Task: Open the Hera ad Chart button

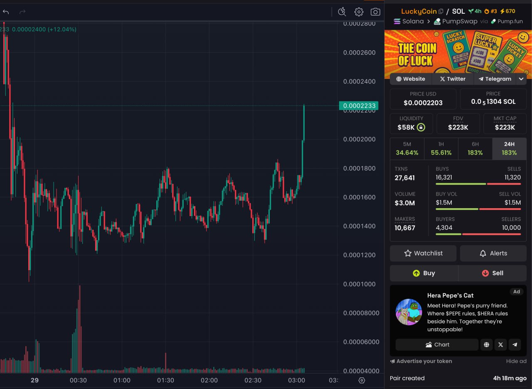Action: tap(437, 345)
